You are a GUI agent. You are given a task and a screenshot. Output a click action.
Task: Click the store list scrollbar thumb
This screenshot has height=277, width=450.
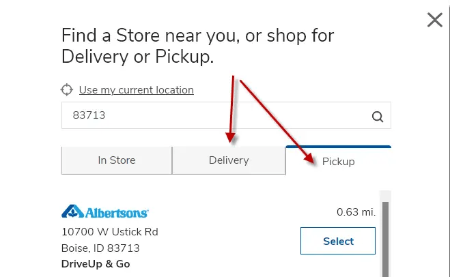point(385,239)
